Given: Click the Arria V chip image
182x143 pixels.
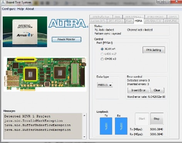Looking at the screenshot, I should point(25,32).
